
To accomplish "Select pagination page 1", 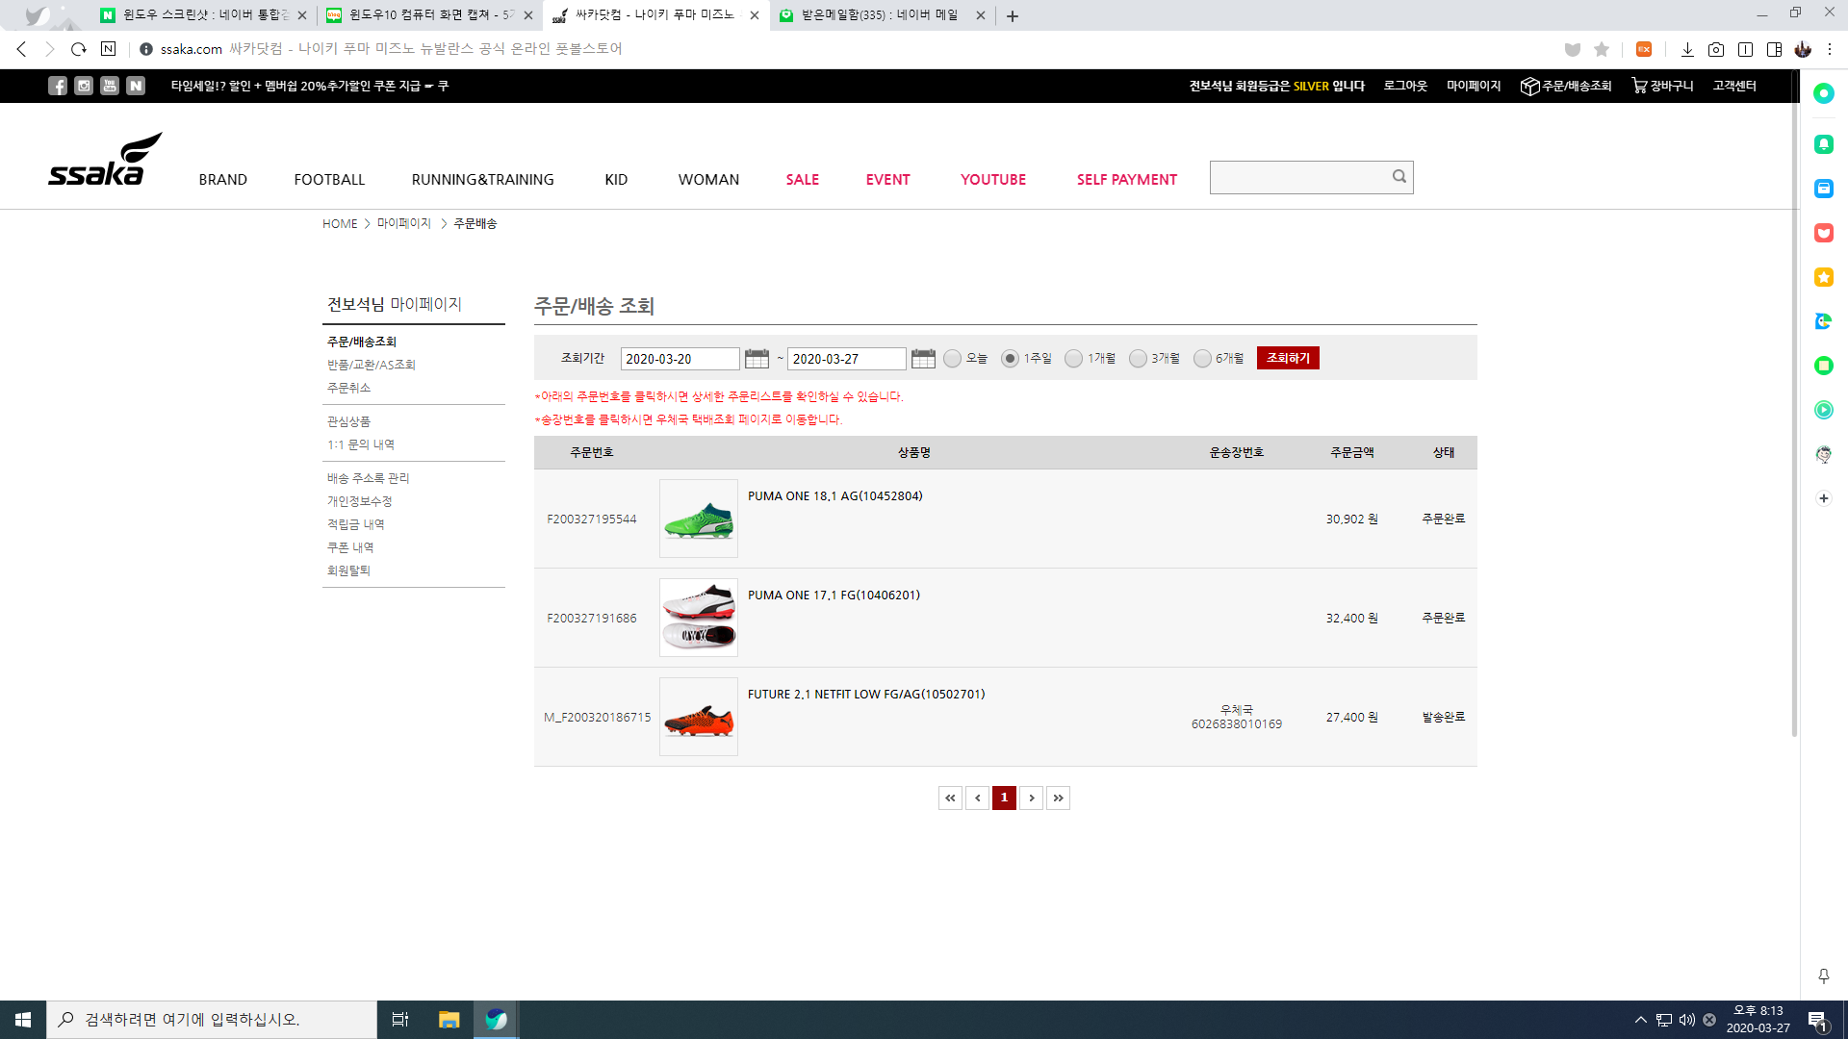I will click(x=1005, y=798).
